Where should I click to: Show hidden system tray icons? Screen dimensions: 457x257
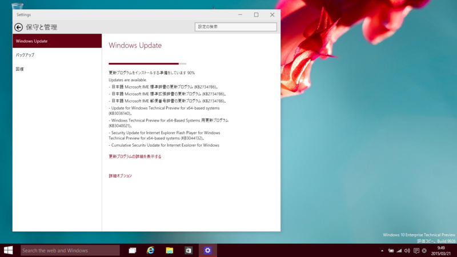tap(382, 251)
